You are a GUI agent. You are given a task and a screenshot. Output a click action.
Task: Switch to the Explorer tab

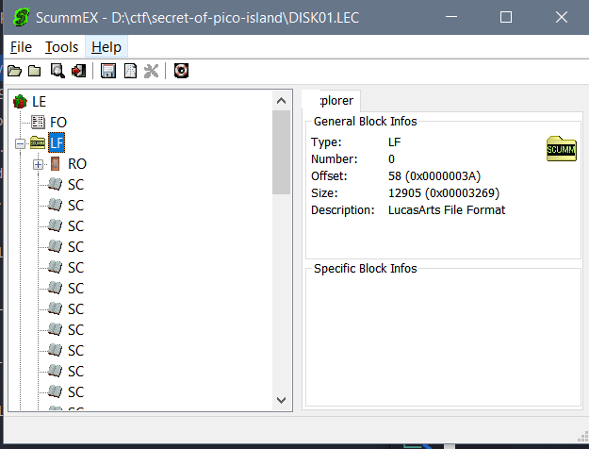tap(330, 101)
